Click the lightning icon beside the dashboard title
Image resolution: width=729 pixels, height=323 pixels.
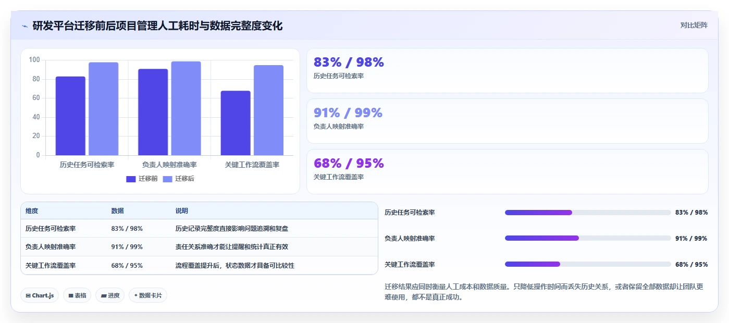tap(25, 26)
